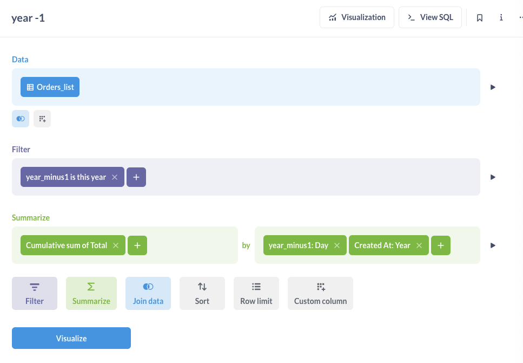This screenshot has height=363, width=523.
Task: Open View SQL
Action: [430, 17]
